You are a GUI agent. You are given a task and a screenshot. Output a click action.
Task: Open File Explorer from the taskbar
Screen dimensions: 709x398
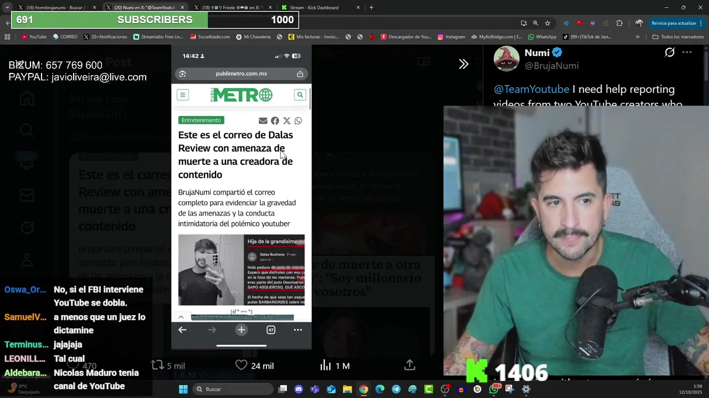coord(347,389)
